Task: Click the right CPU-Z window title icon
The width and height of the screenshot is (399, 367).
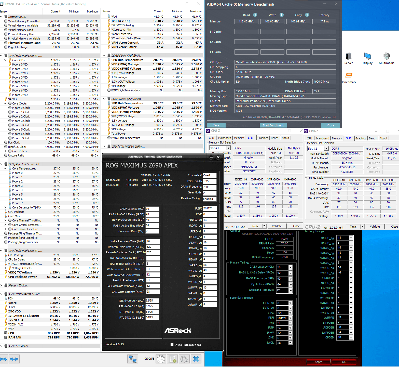Action: (x=306, y=131)
